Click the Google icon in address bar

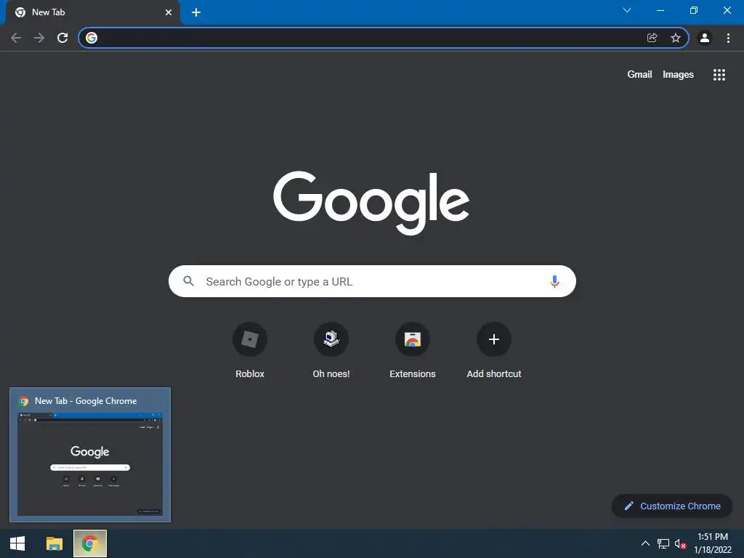pos(92,38)
